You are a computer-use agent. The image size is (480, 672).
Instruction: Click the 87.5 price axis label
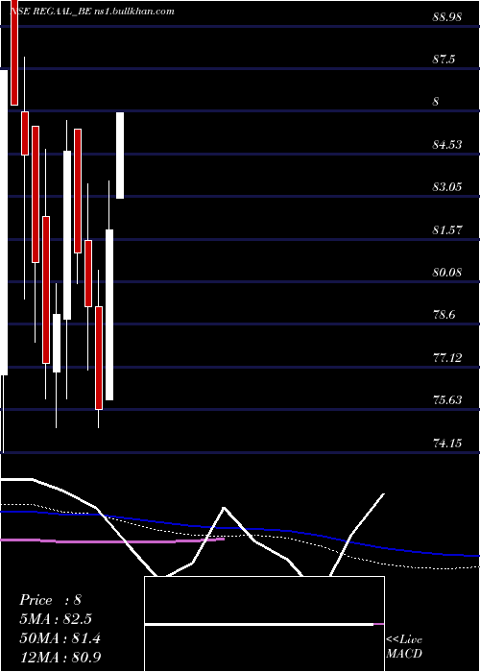[x=444, y=60]
